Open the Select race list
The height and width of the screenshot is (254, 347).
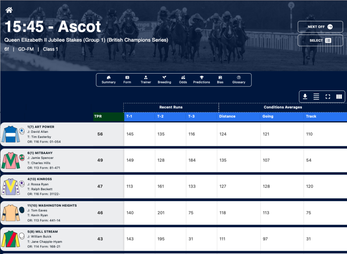(x=320, y=41)
